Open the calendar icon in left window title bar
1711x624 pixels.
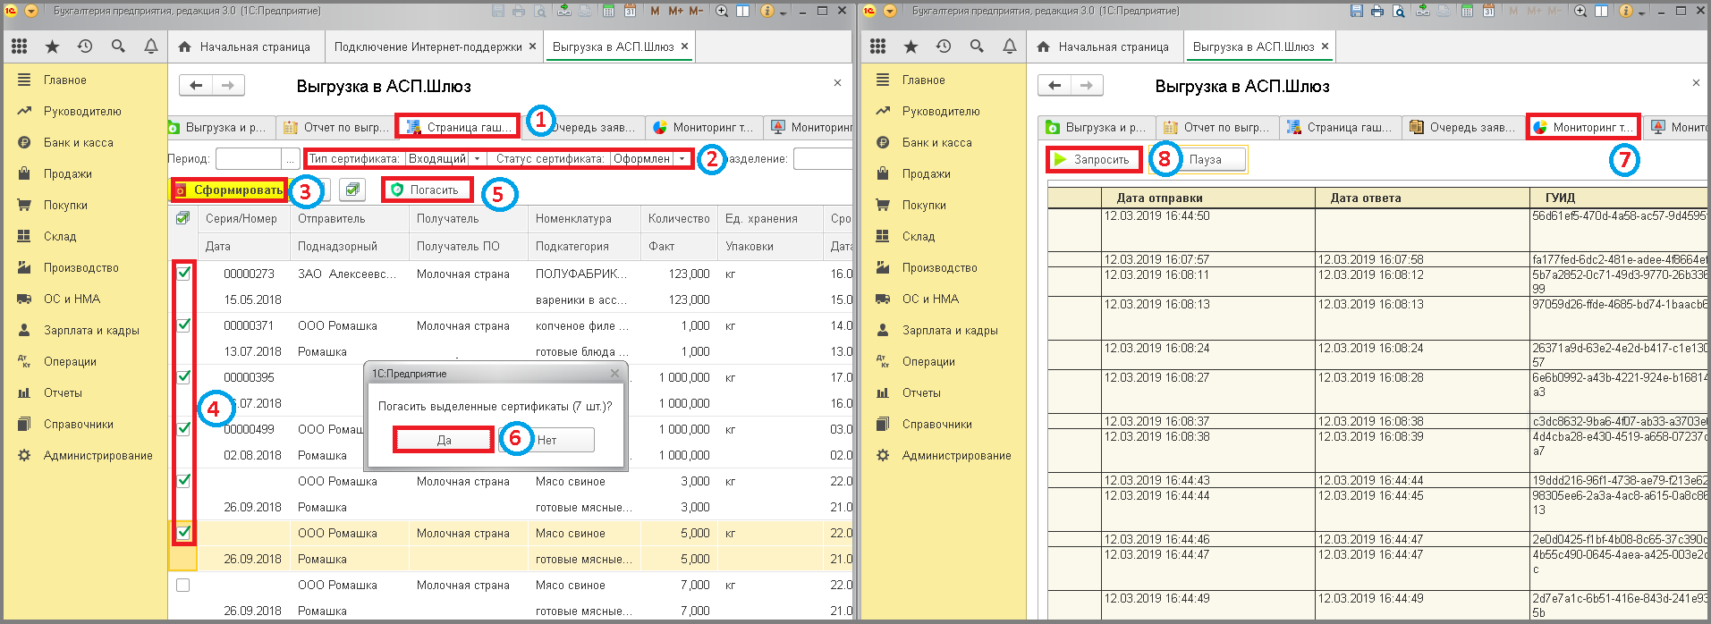tap(630, 11)
